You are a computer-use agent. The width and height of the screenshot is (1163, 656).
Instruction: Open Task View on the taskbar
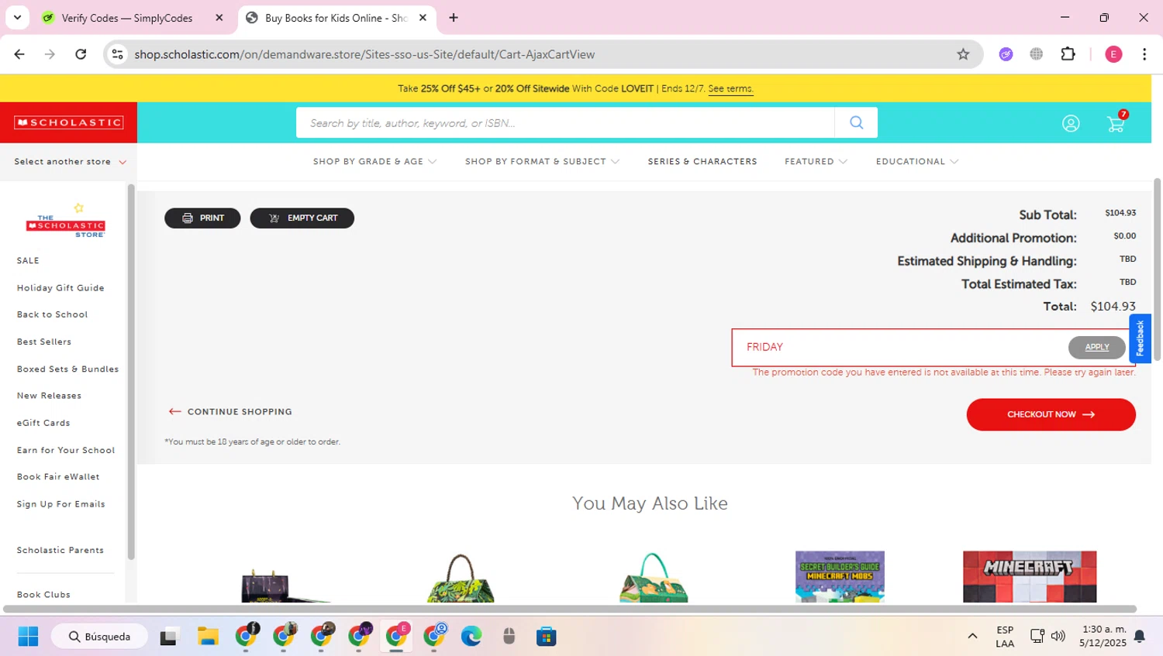[168, 637]
